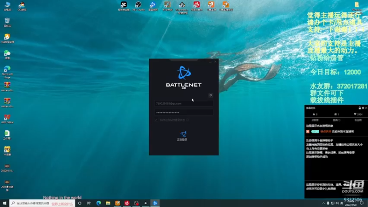The width and height of the screenshot is (368, 207).
Task: Click the email field in Battle.net login
Action: pyautogui.click(x=184, y=103)
